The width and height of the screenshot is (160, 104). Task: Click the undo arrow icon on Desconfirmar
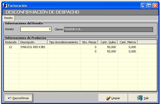10,98
